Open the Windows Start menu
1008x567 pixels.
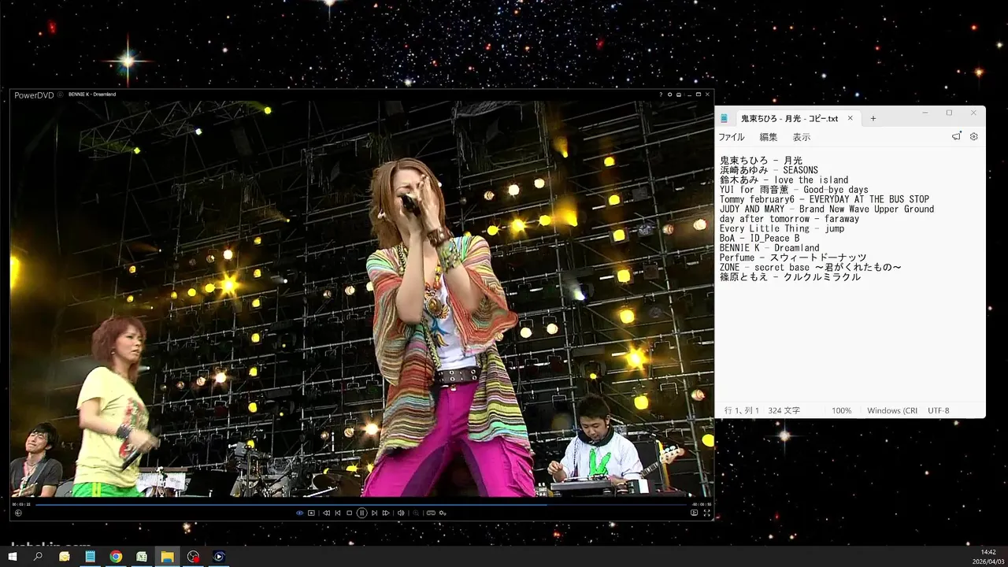12,557
